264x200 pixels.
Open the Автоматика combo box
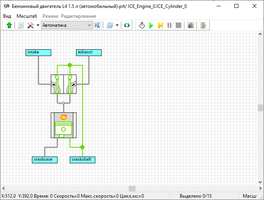67,25
